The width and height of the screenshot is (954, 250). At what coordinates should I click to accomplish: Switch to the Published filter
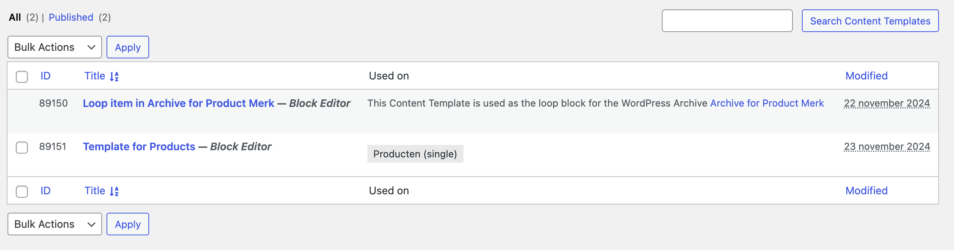tap(71, 17)
